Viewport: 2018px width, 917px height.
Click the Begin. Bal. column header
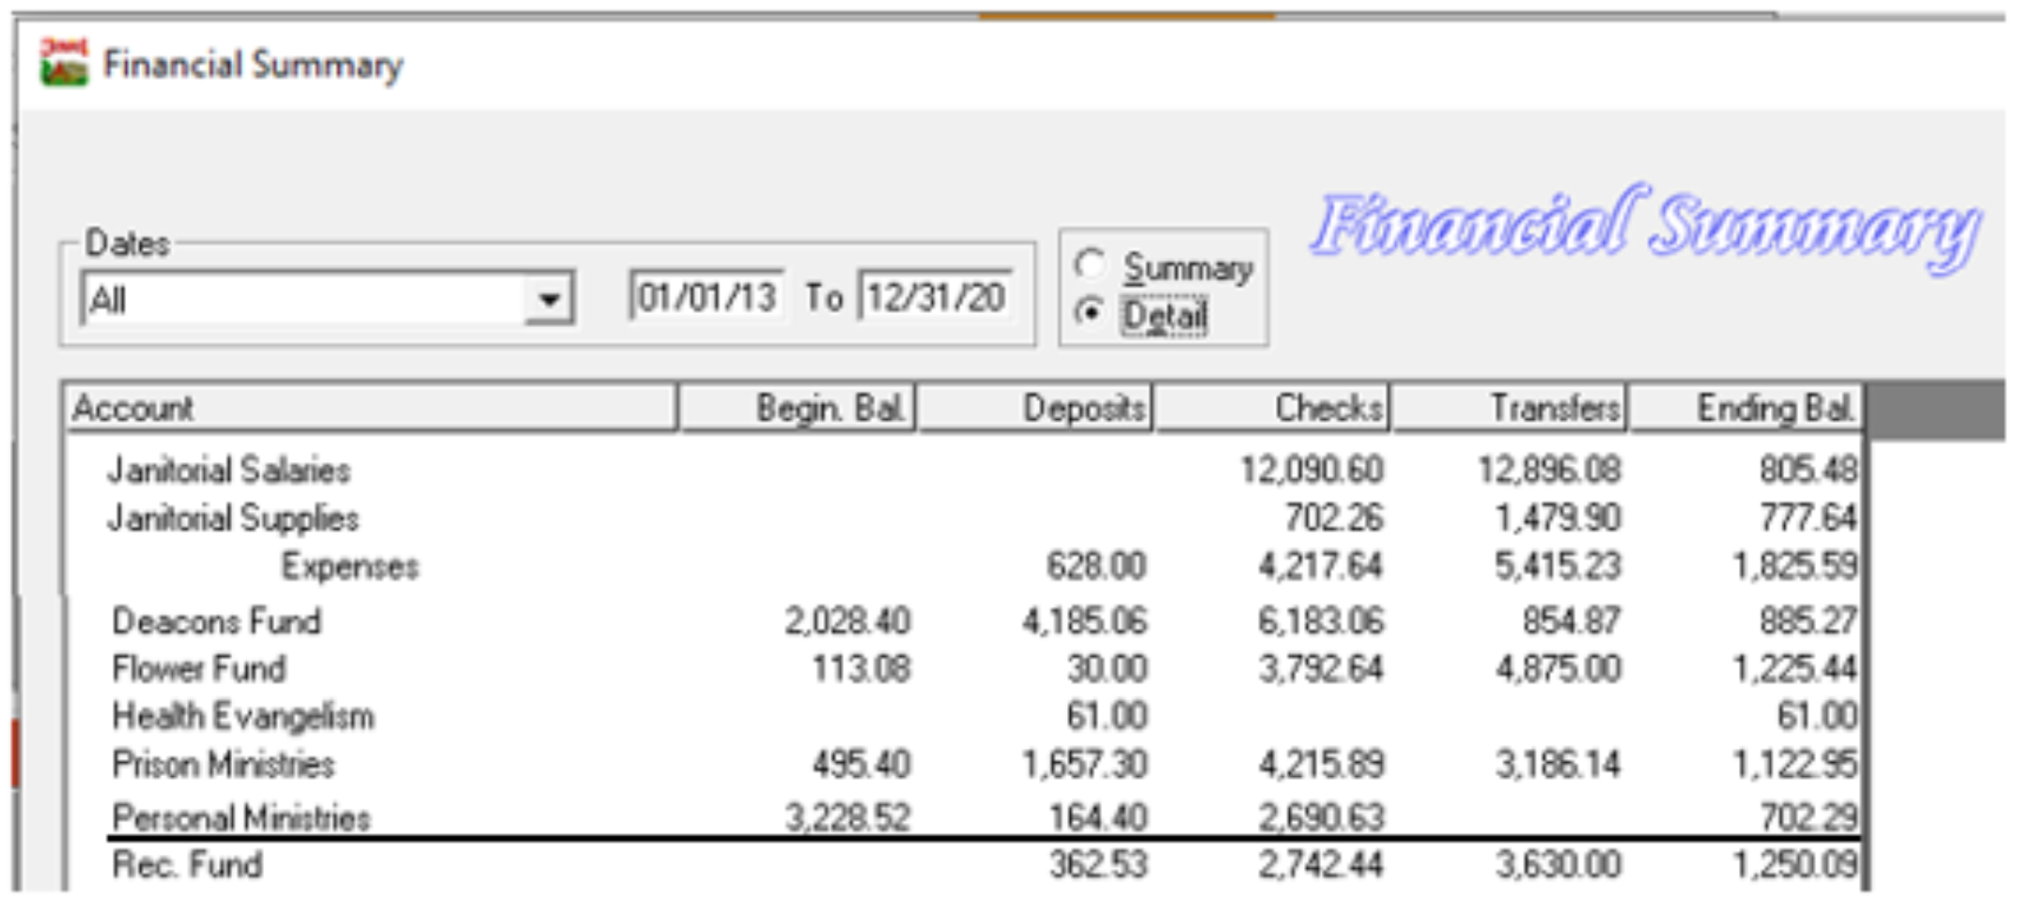point(797,409)
